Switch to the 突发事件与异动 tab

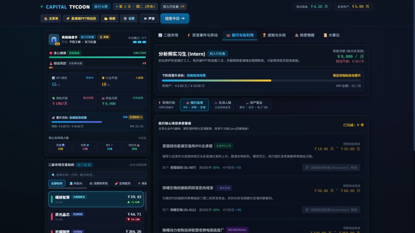203,35
